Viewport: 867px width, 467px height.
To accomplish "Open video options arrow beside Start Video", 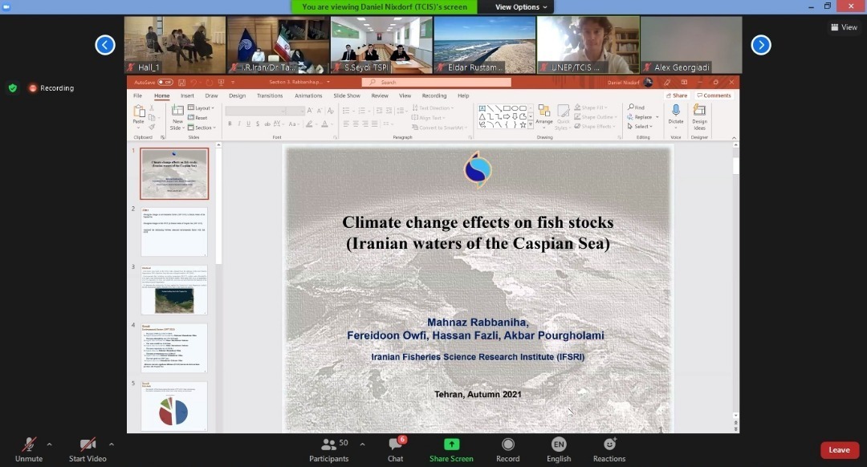I will point(111,444).
